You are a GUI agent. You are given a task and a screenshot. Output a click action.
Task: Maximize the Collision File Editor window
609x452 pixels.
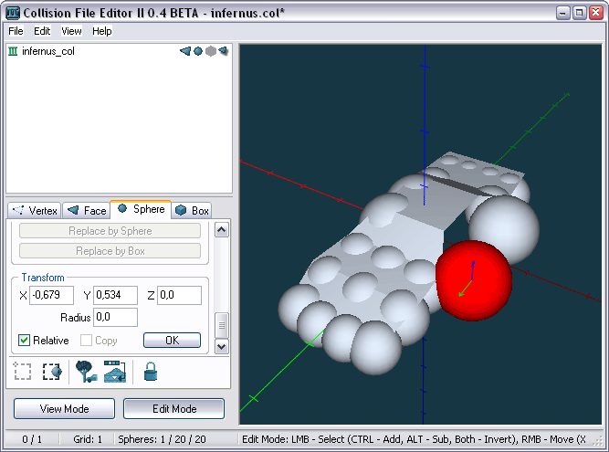pos(579,13)
